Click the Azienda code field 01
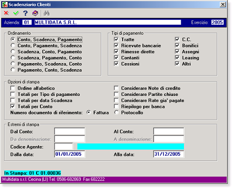Image resolution: width=232 pixels, height=188 pixels. click(x=27, y=22)
